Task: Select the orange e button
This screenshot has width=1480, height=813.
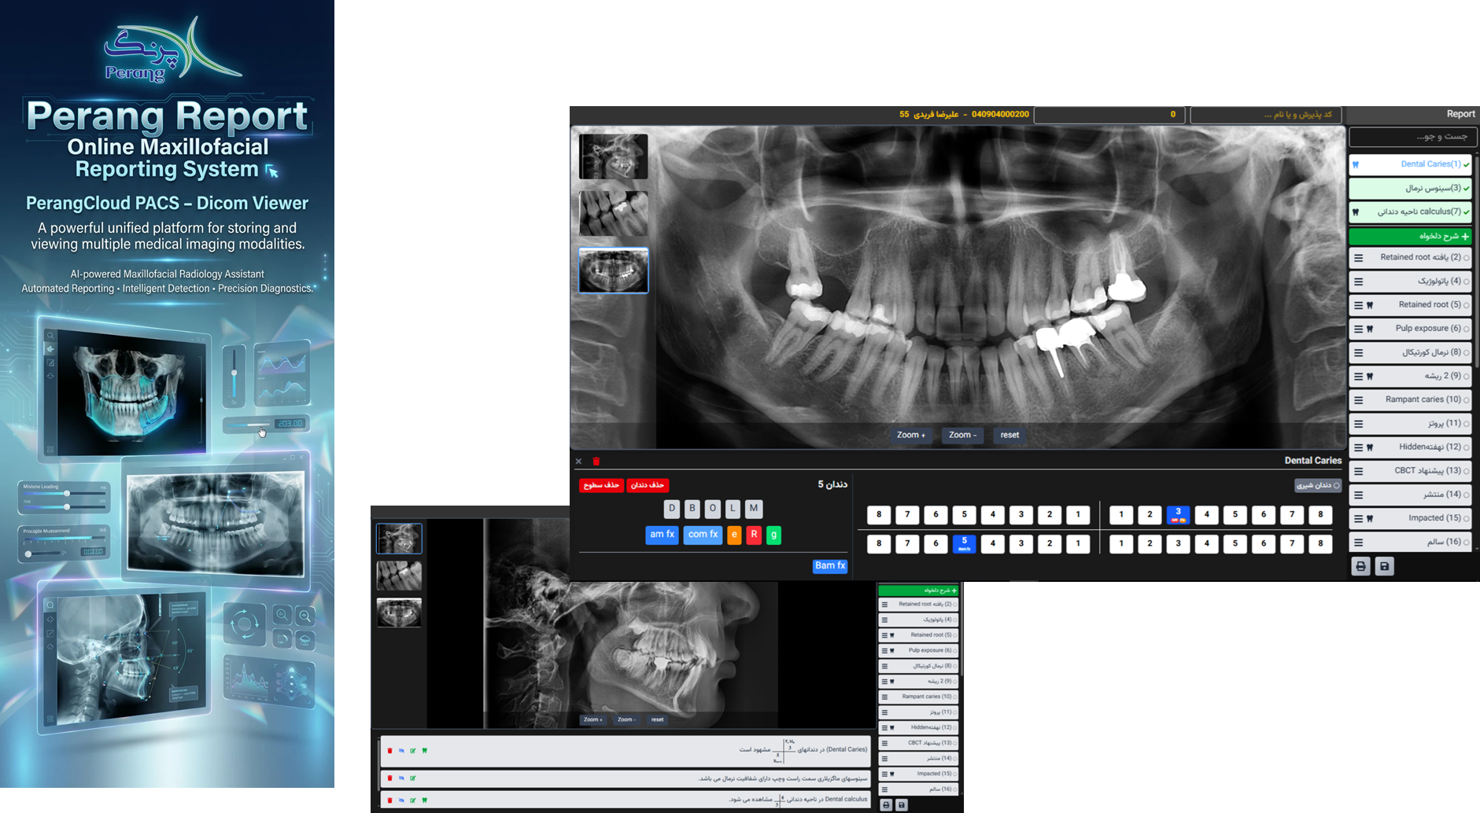Action: pos(734,535)
